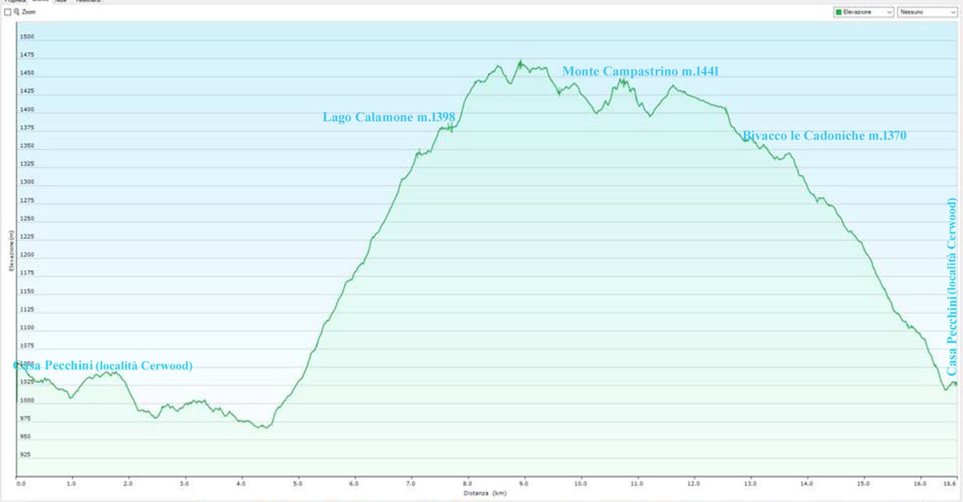Click the Monte Campastrino m.1441 label
This screenshot has width=963, height=502.
640,71
